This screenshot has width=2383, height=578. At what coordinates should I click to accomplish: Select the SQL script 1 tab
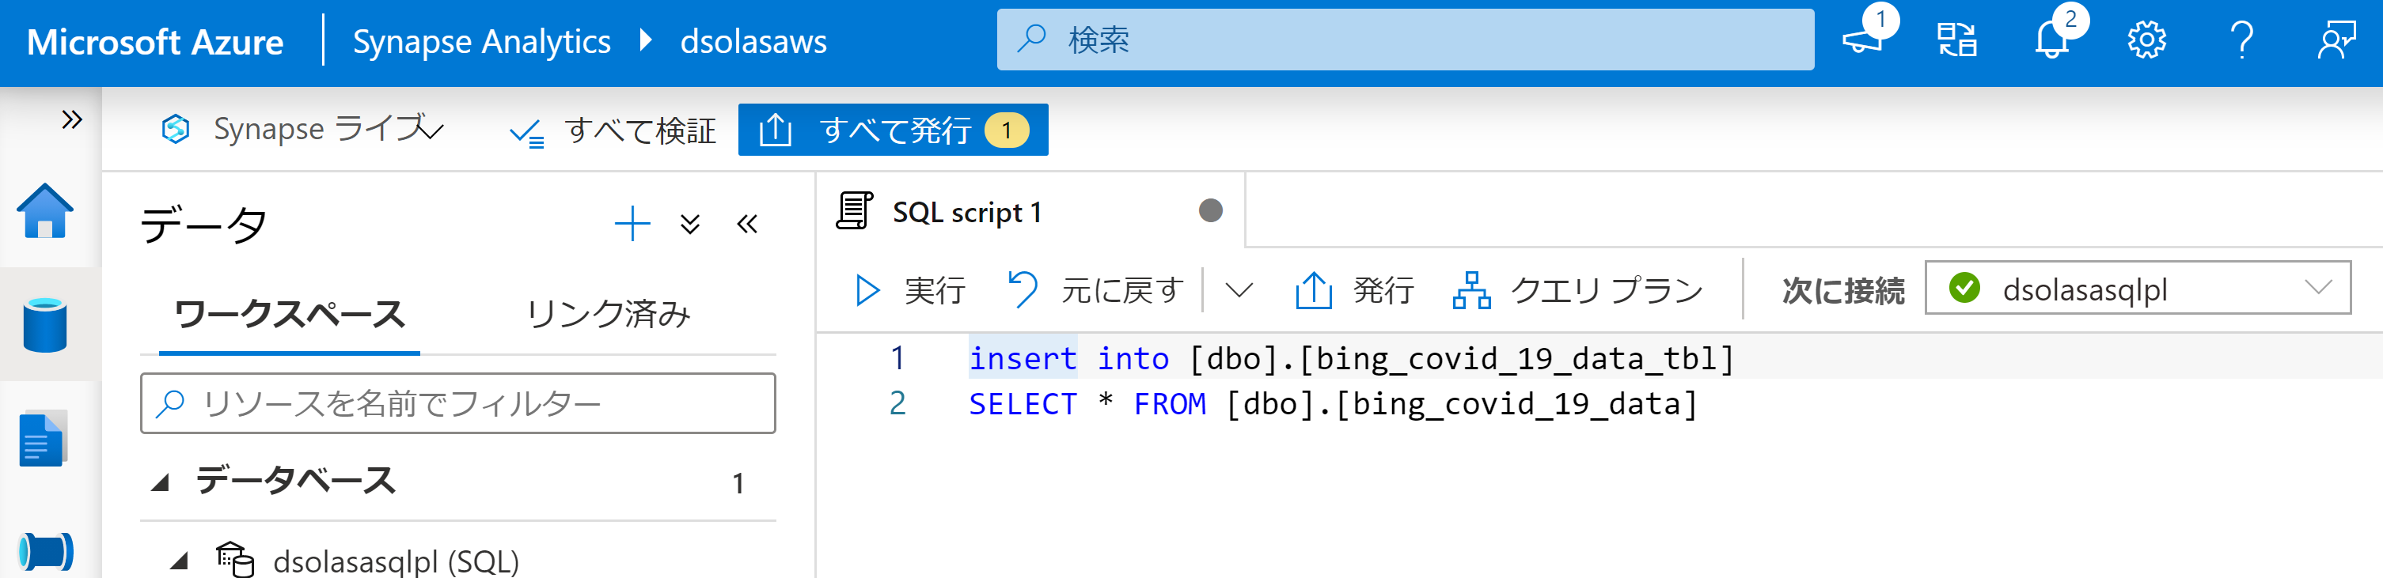tap(966, 213)
